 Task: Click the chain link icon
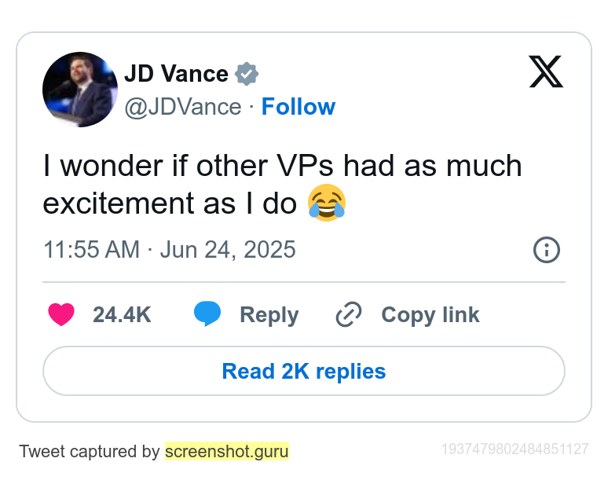coord(349,314)
